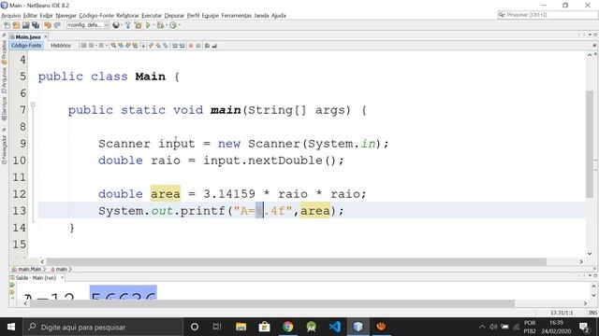Screen dimensions: 599x336
Task: Click the editor scroll right arrow
Action: 581,262
